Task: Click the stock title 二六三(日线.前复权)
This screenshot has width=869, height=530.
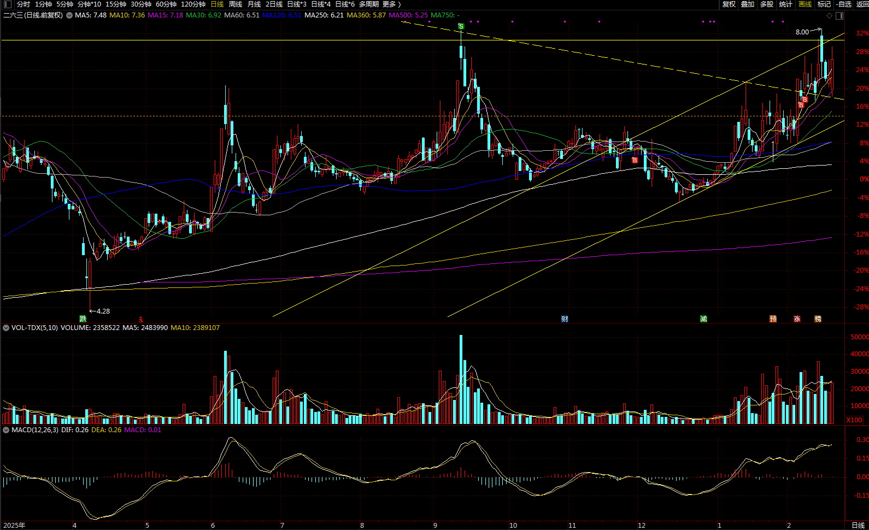Action: point(33,15)
